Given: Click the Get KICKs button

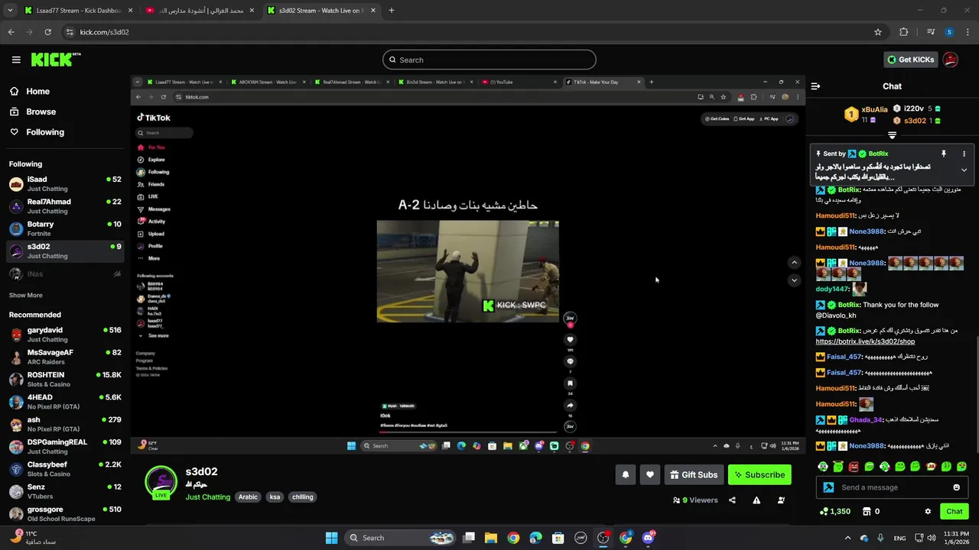Looking at the screenshot, I should [x=910, y=60].
